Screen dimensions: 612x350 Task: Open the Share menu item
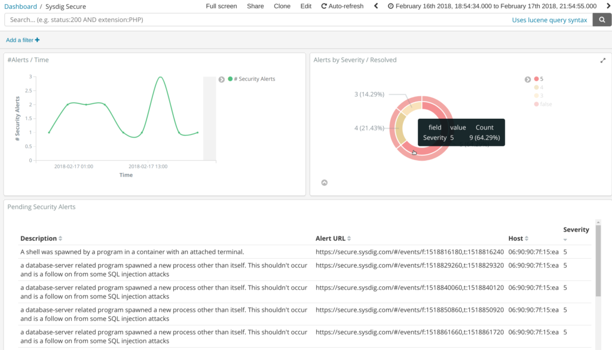[255, 6]
